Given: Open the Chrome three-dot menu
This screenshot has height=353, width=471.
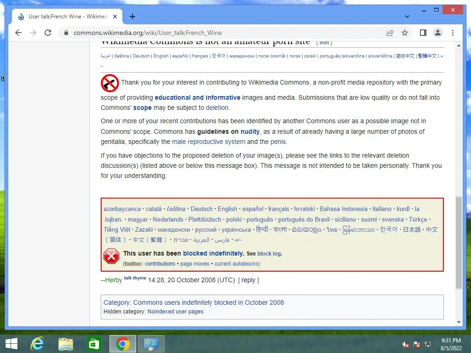Looking at the screenshot, I should click(x=453, y=33).
